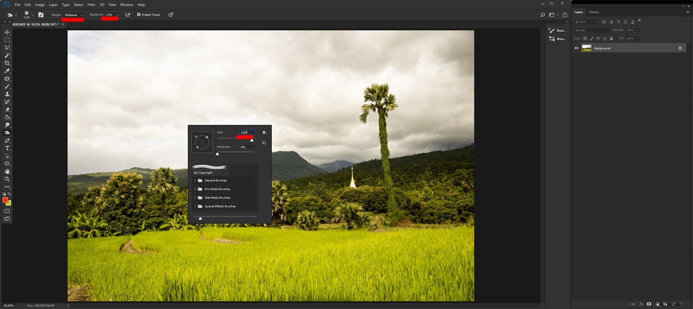Click the Background layer thumbnail
The image size is (693, 309).
pyautogui.click(x=587, y=48)
